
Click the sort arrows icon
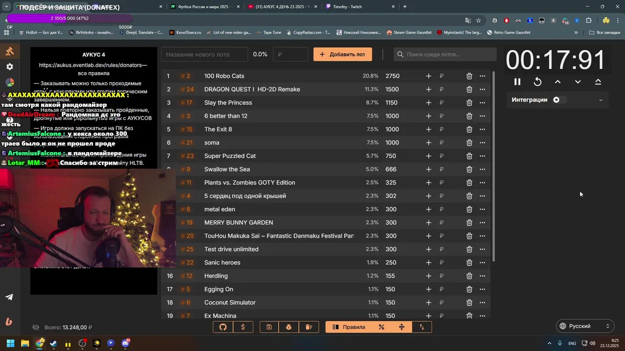point(422,327)
